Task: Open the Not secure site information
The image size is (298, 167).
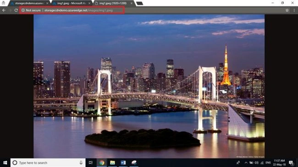Action: 31,10
